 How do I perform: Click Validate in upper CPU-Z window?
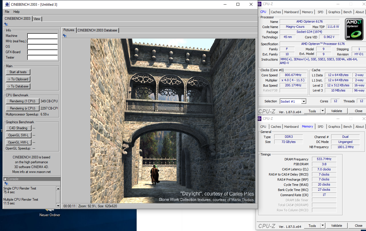point(337,111)
